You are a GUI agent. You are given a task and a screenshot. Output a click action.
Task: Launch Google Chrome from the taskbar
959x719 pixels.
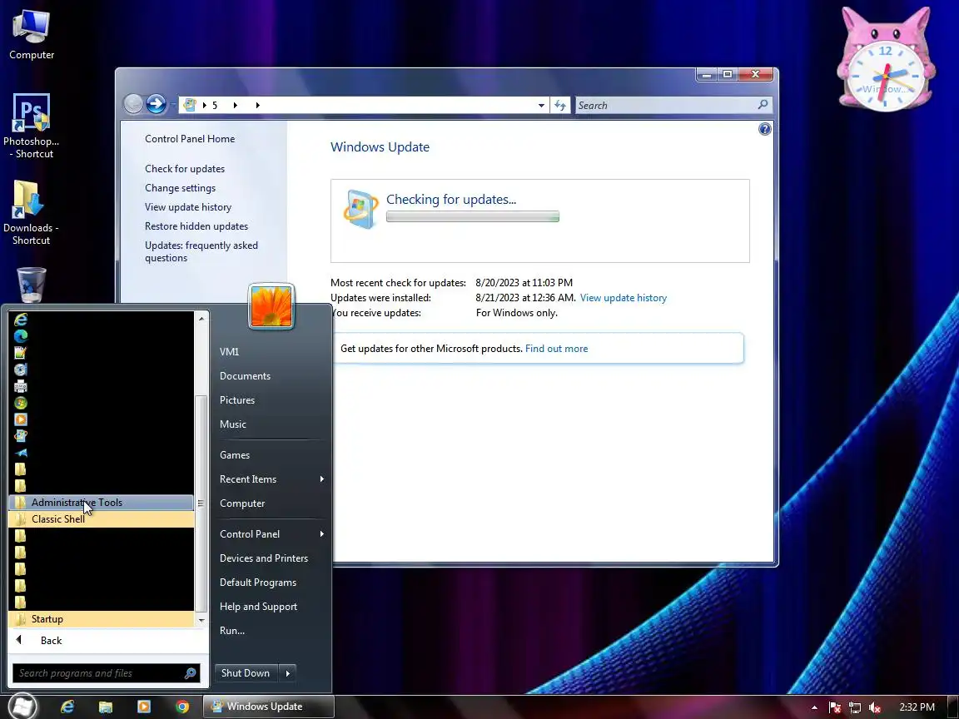point(182,707)
